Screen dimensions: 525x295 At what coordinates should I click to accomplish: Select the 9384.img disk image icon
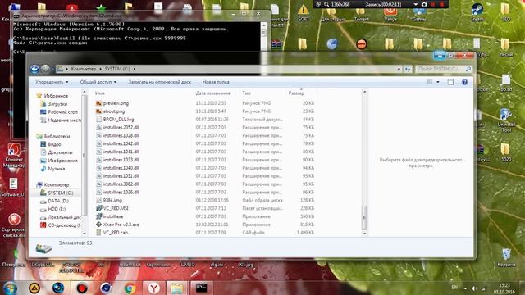click(98, 200)
